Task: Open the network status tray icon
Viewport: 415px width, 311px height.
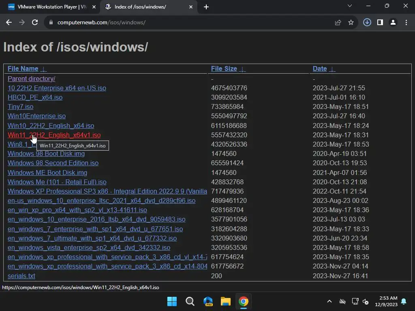Action: coord(355,301)
